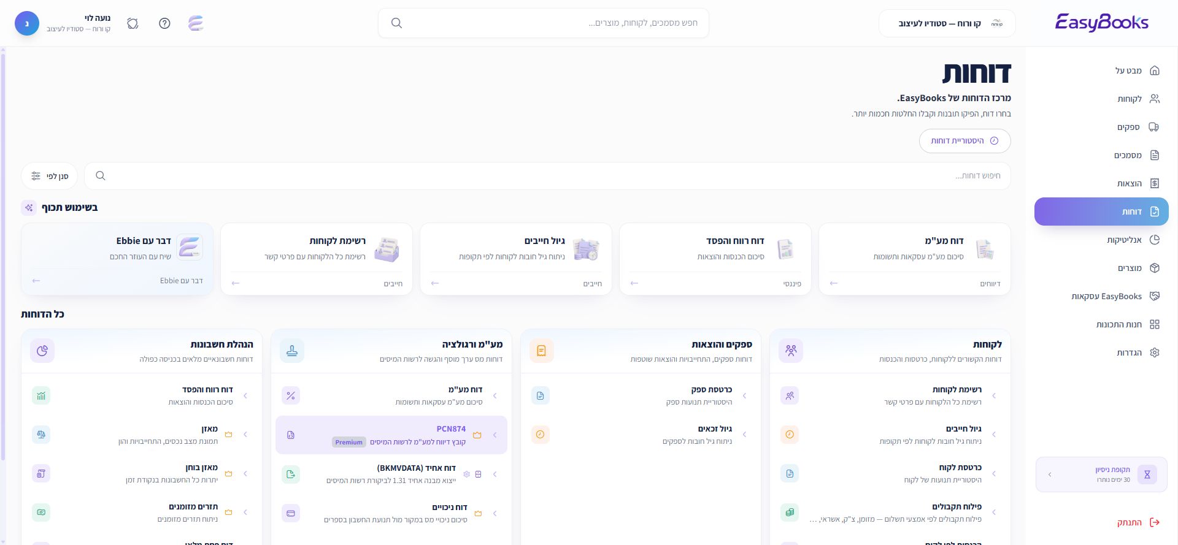Image resolution: width=1178 pixels, height=545 pixels.
Task: Open the דוח מע"מ frequent-use card
Action: coord(914,259)
